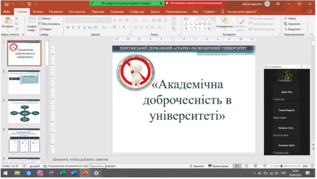Switch to the Insert (Вставка) tab
Viewport: 317px width, 179px height.
(x=38, y=11)
